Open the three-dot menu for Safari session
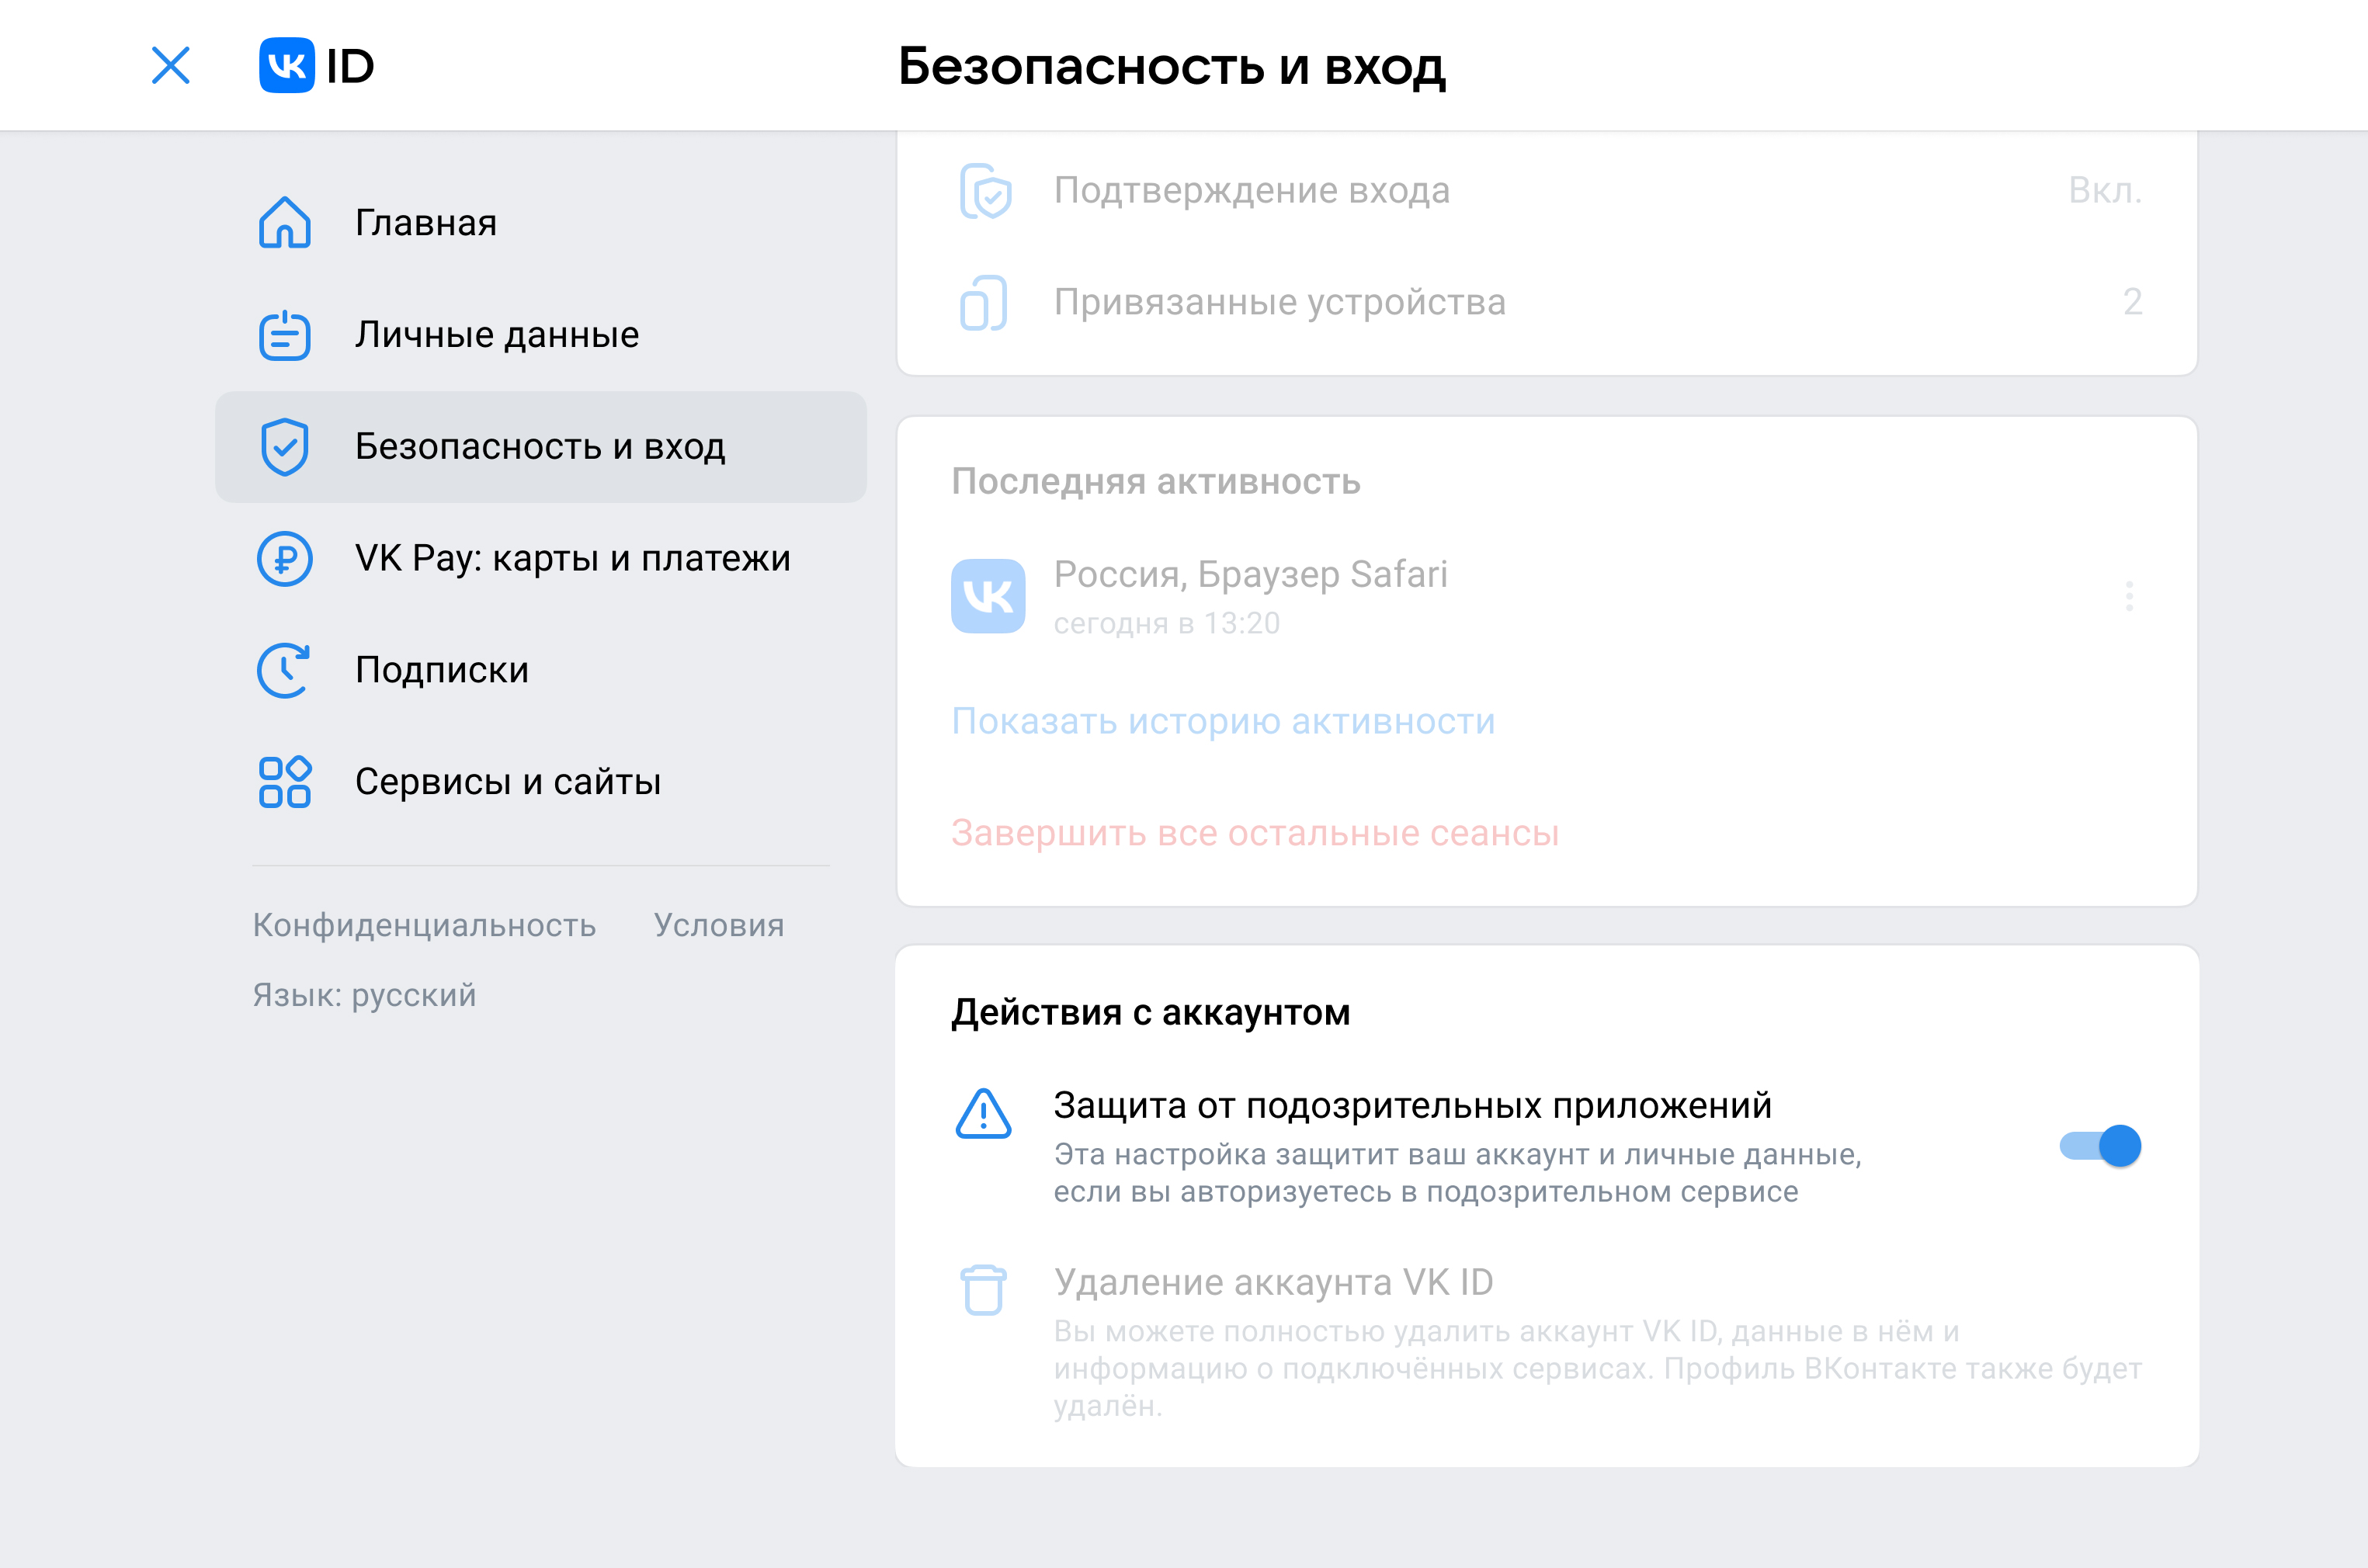The width and height of the screenshot is (2368, 1568). click(x=2129, y=596)
